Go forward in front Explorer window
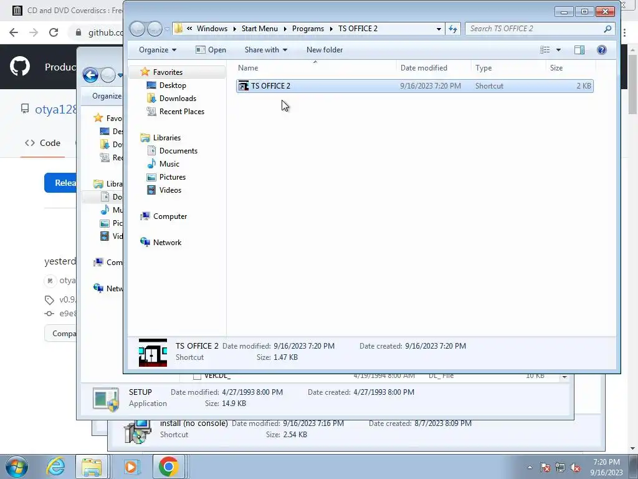 [x=155, y=29]
